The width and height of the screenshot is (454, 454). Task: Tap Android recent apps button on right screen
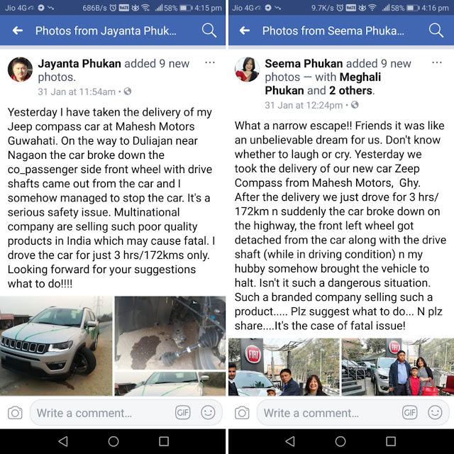tap(391, 441)
